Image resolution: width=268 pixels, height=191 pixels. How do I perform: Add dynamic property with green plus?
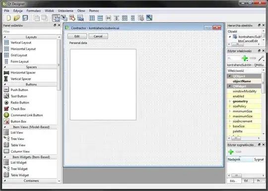(245, 58)
